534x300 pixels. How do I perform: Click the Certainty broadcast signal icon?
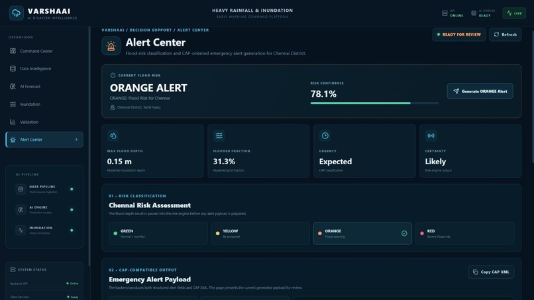click(x=431, y=136)
